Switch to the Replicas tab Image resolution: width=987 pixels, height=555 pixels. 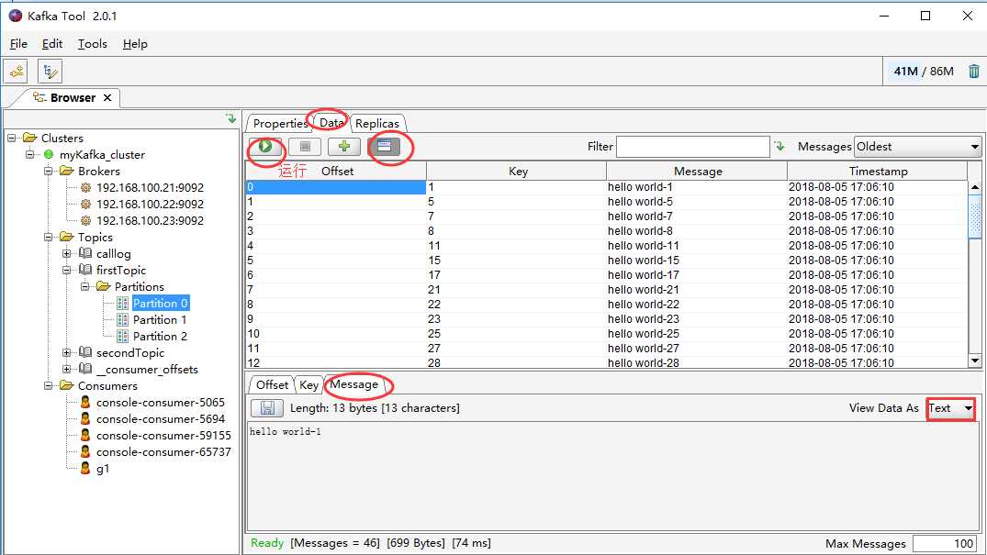pos(377,123)
